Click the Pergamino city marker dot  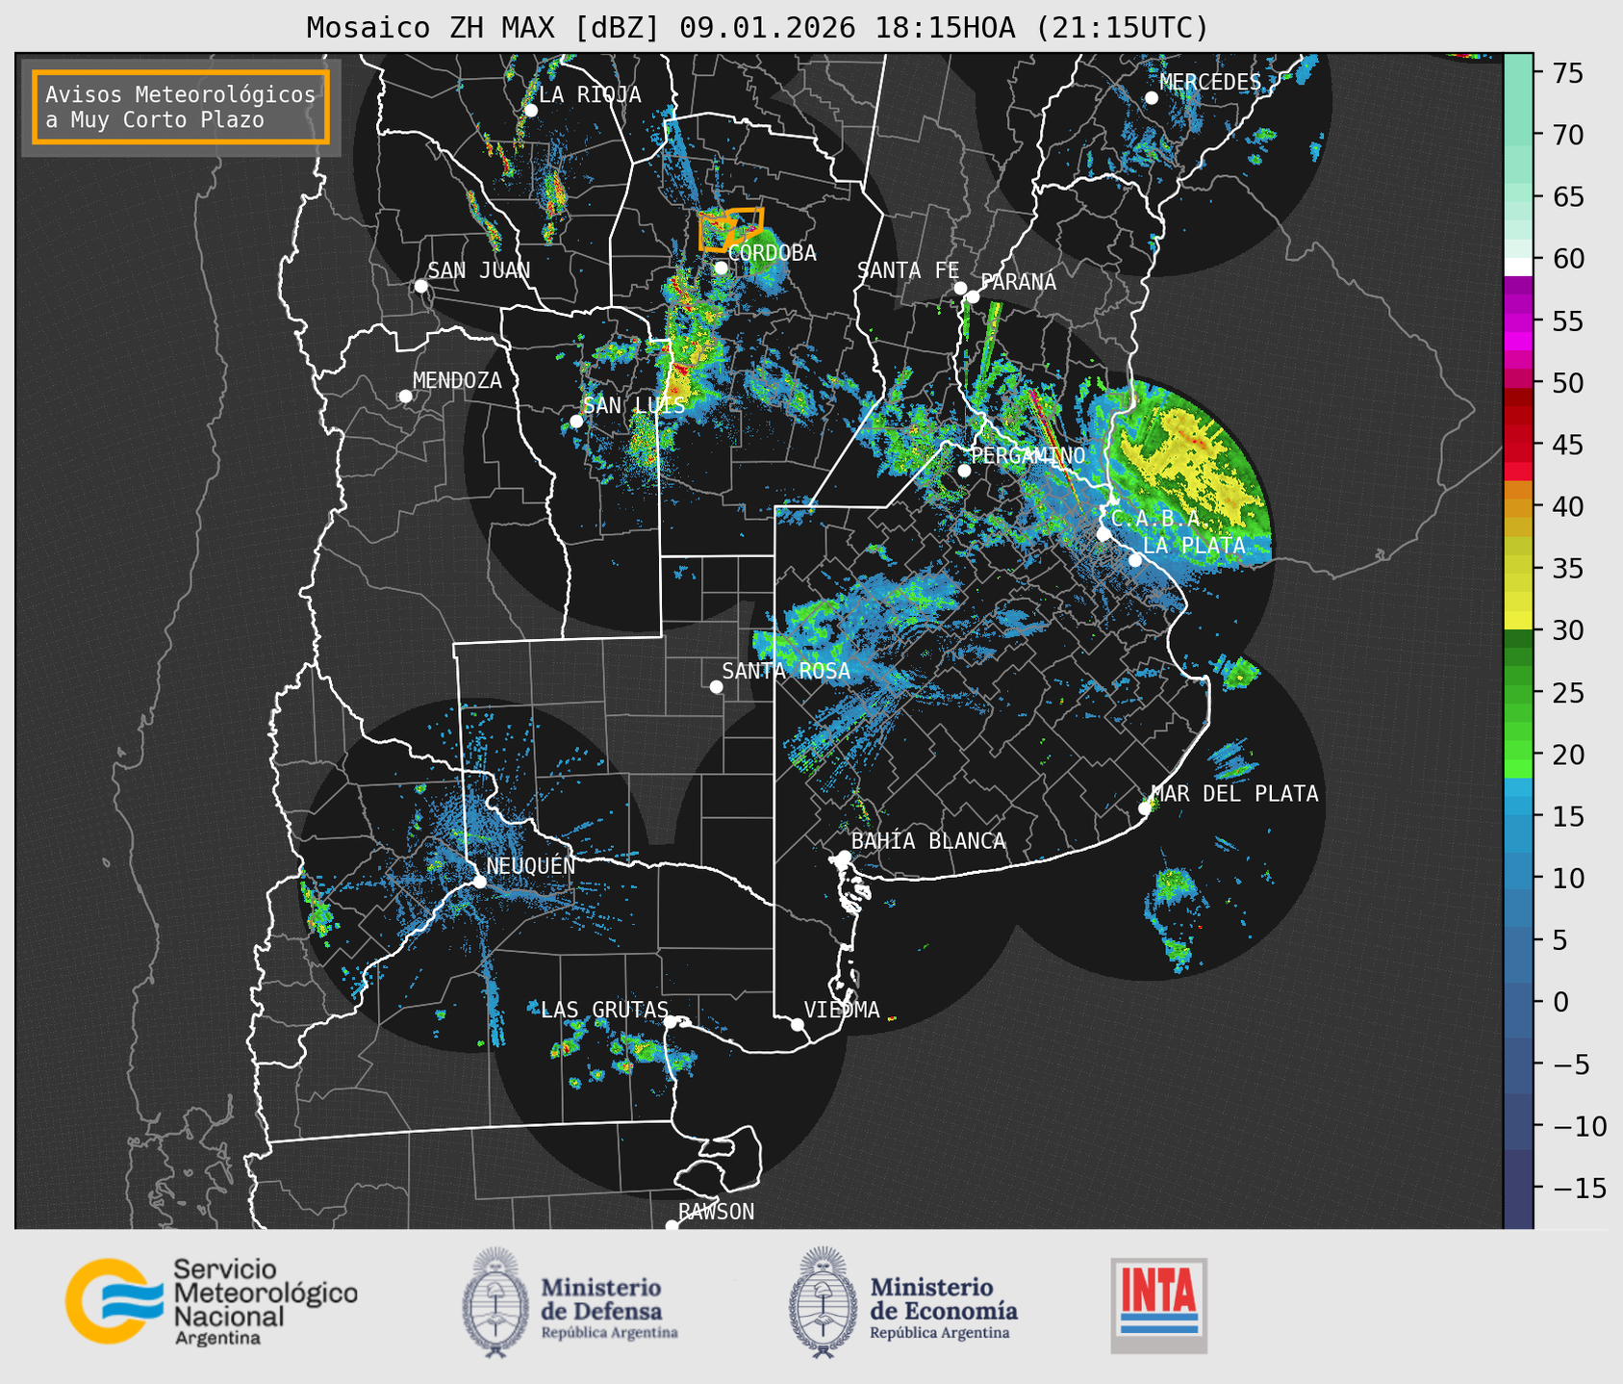[964, 471]
